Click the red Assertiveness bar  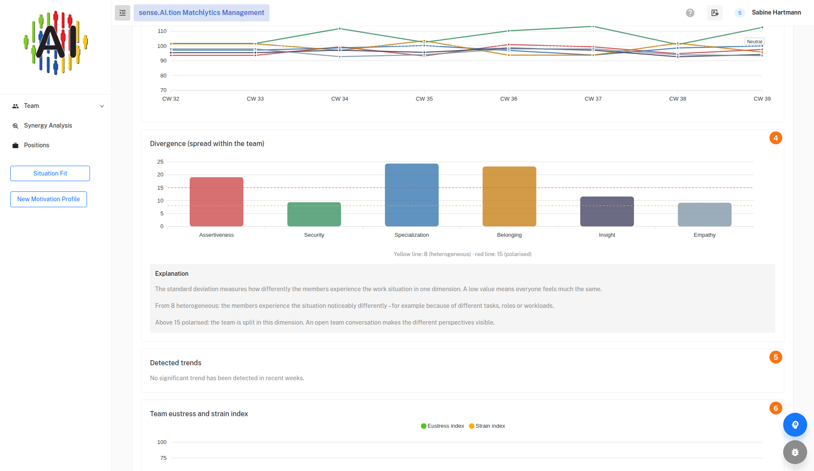click(x=216, y=202)
